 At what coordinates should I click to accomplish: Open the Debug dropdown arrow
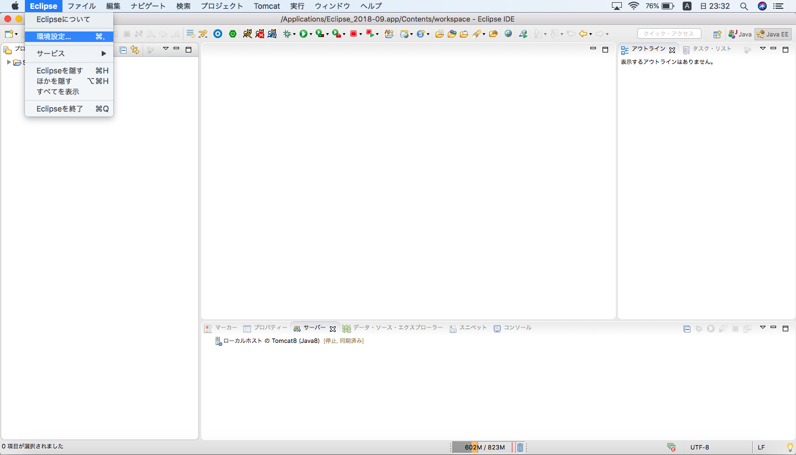coord(295,34)
